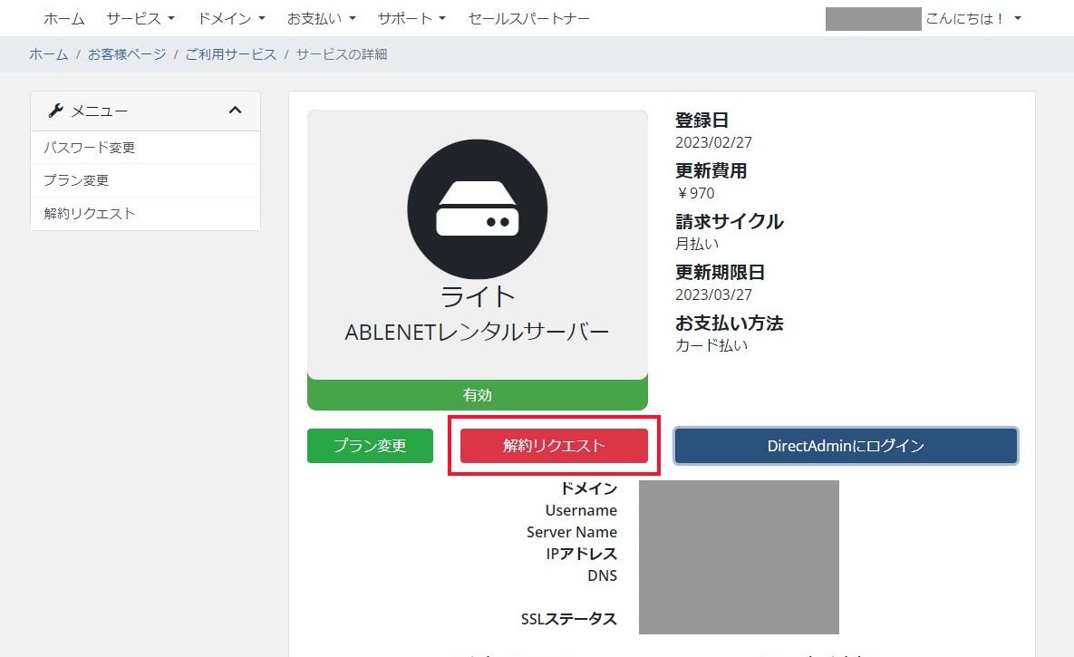1074x657 pixels.
Task: Click DirectAdminにログイン button
Action: [x=846, y=446]
